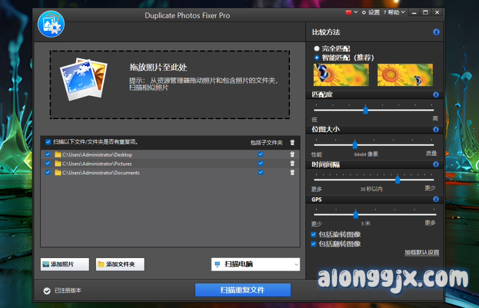Click the 加载默认设置 link

421,253
